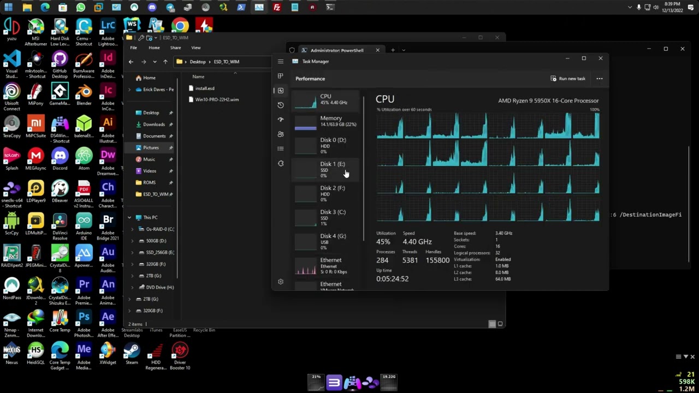Open ROMS folder in navigation pane
The image size is (699, 393).
coord(149,183)
